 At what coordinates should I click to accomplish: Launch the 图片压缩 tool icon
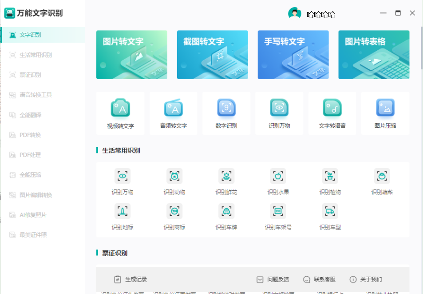click(x=385, y=108)
